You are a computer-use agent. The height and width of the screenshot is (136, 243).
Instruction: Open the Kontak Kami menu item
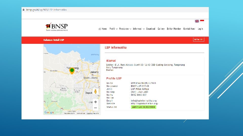(189, 29)
